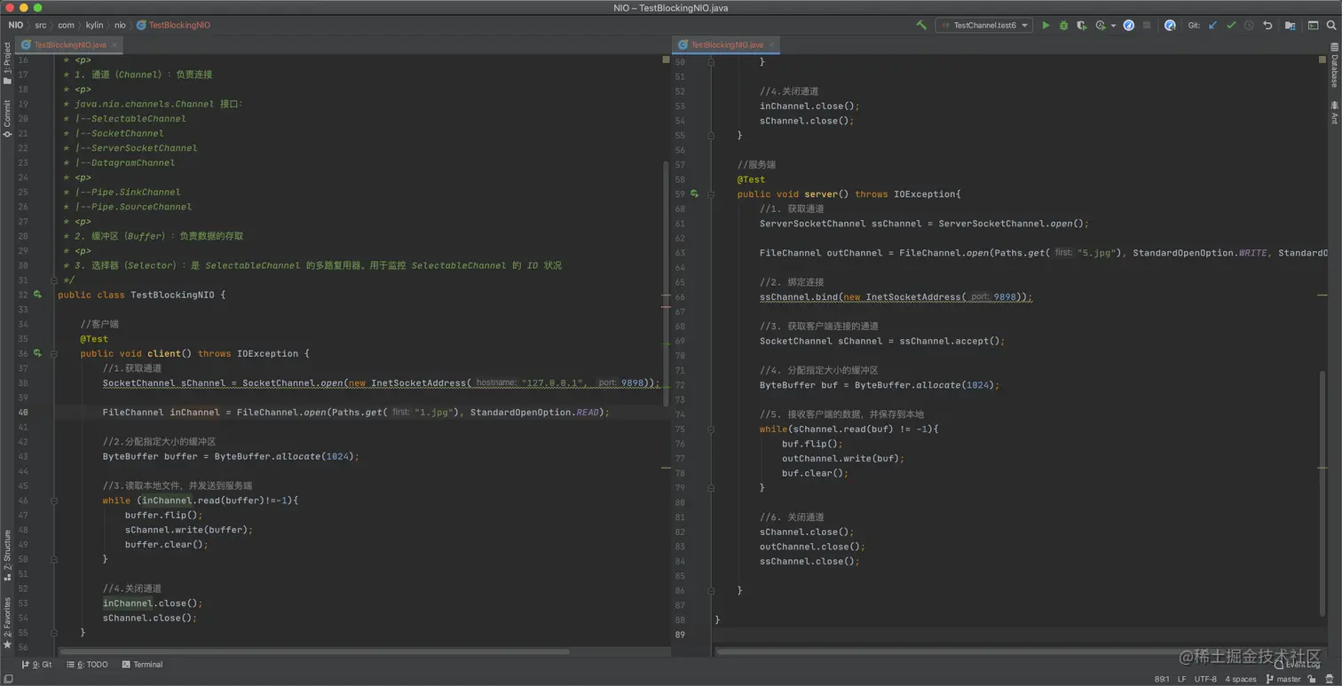Image resolution: width=1342 pixels, height=686 pixels.
Task: Click the Run Anything window icon
Action: pos(1313,26)
